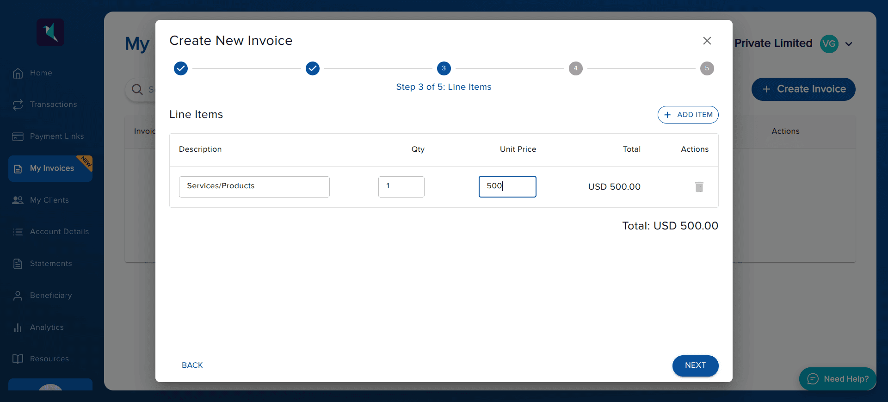Delete the Services/Products line item
Viewport: 888px width, 402px height.
pos(699,187)
